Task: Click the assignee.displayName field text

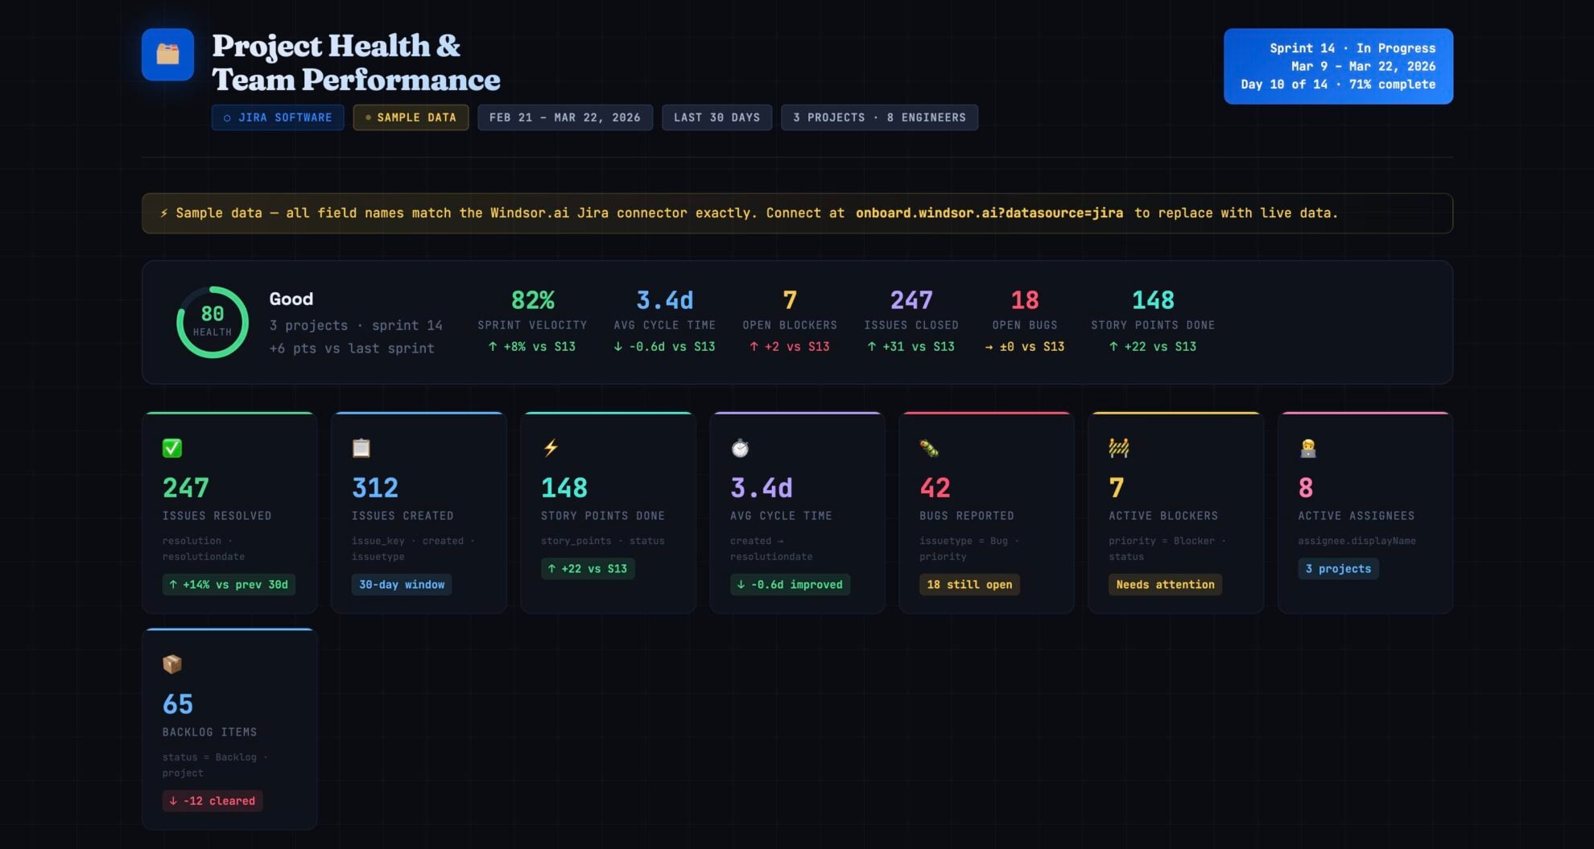Action: coord(1357,541)
